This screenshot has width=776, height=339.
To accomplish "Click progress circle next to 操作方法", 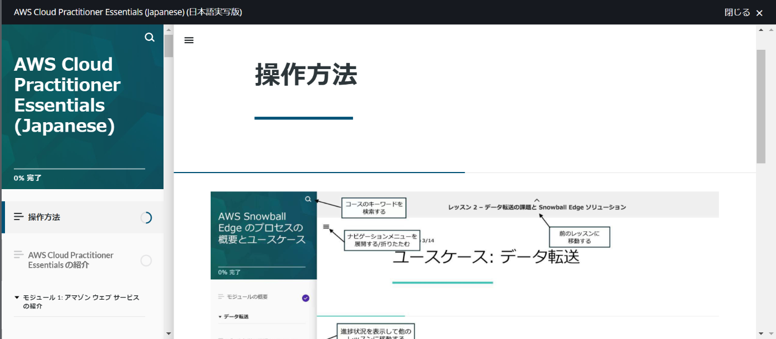I will point(146,218).
